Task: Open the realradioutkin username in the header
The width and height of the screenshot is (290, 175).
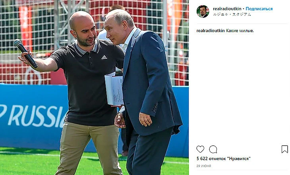Action: click(227, 9)
